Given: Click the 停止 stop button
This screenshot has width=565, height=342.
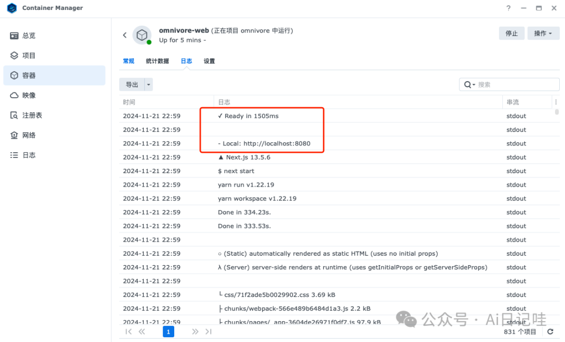Looking at the screenshot, I should 512,33.
